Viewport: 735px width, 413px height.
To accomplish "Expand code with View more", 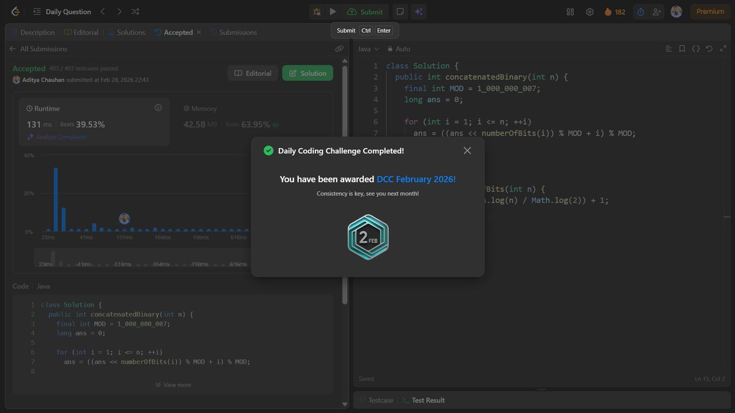I will [x=173, y=385].
